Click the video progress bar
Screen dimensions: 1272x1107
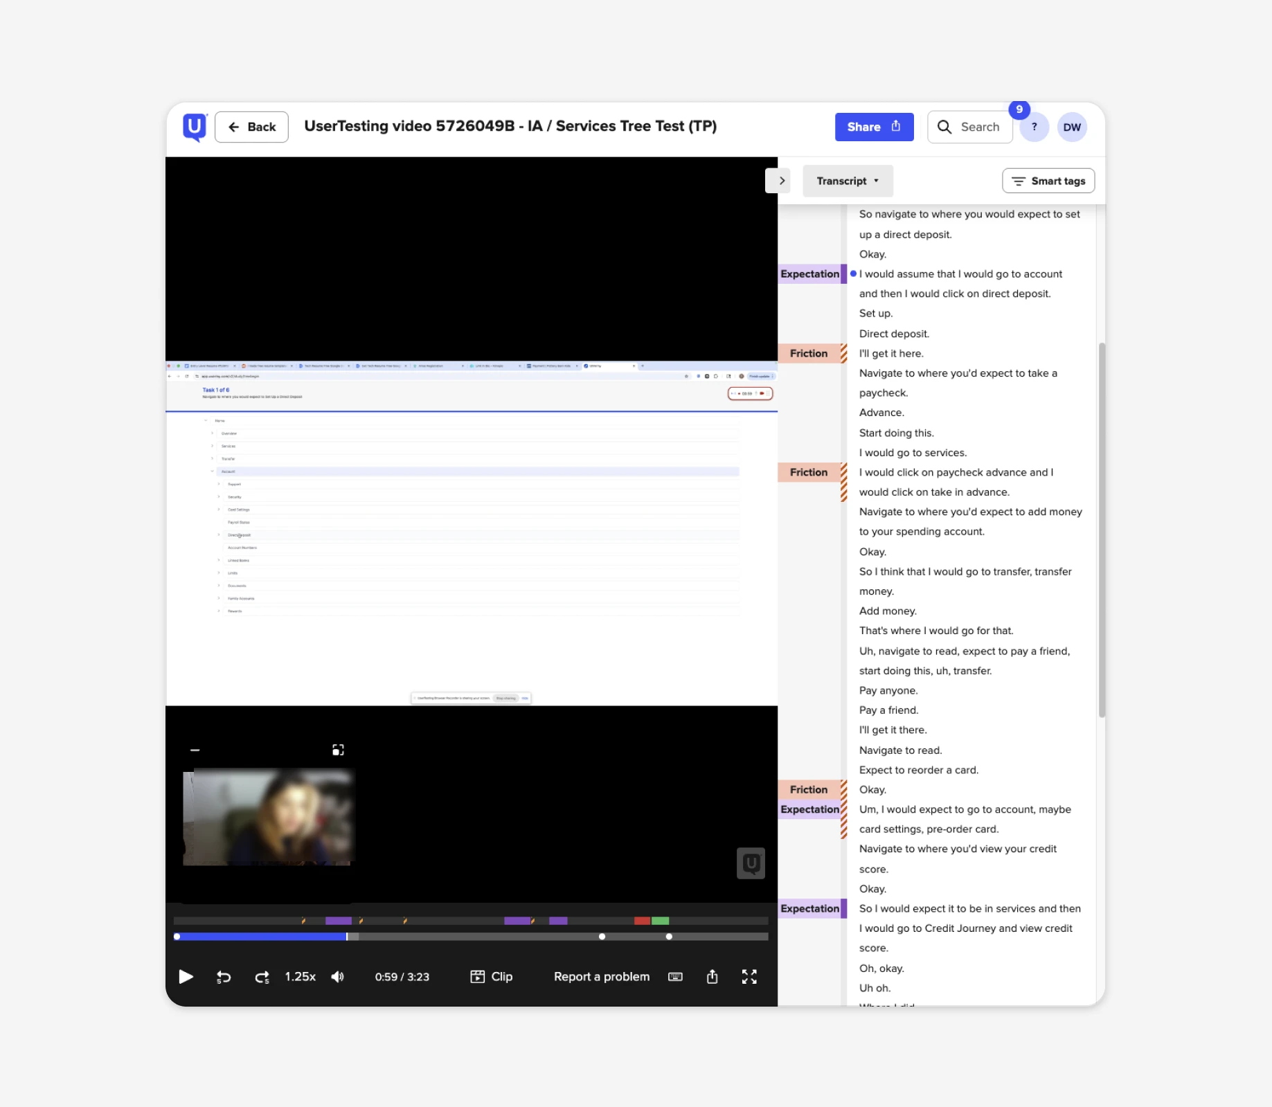click(x=471, y=937)
